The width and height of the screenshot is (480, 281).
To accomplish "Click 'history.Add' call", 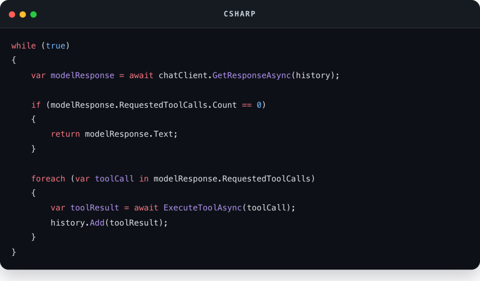I will (x=77, y=223).
